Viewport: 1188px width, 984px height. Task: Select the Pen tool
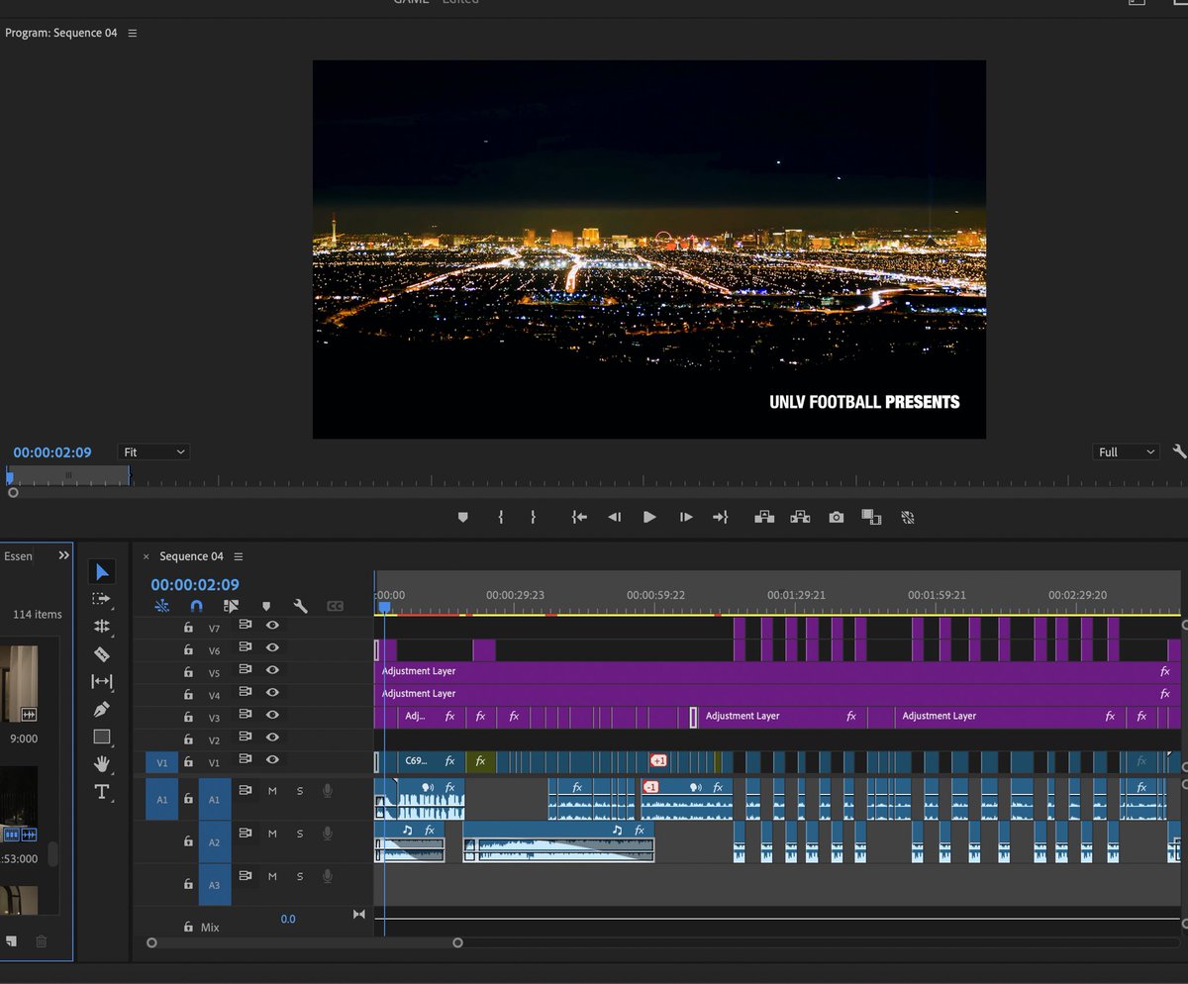[x=102, y=710]
